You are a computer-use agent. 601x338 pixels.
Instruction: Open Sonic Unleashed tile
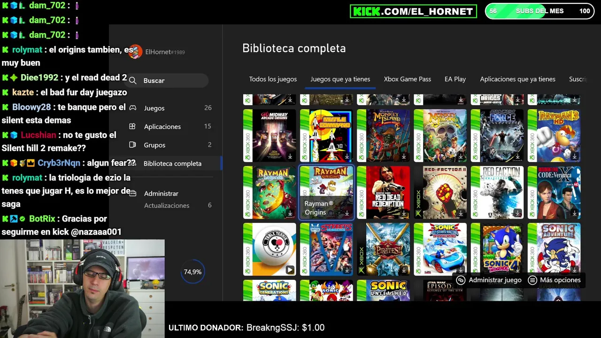tap(383, 290)
